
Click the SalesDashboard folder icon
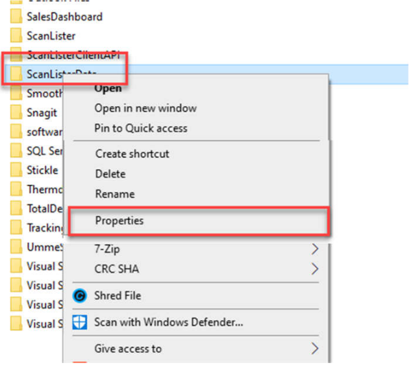(16, 16)
